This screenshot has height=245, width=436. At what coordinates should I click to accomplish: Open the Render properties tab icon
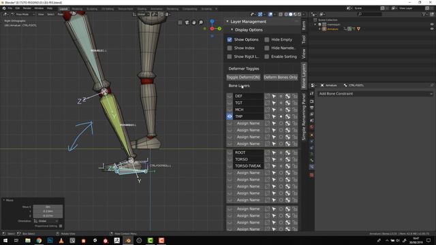pyautogui.click(x=312, y=101)
